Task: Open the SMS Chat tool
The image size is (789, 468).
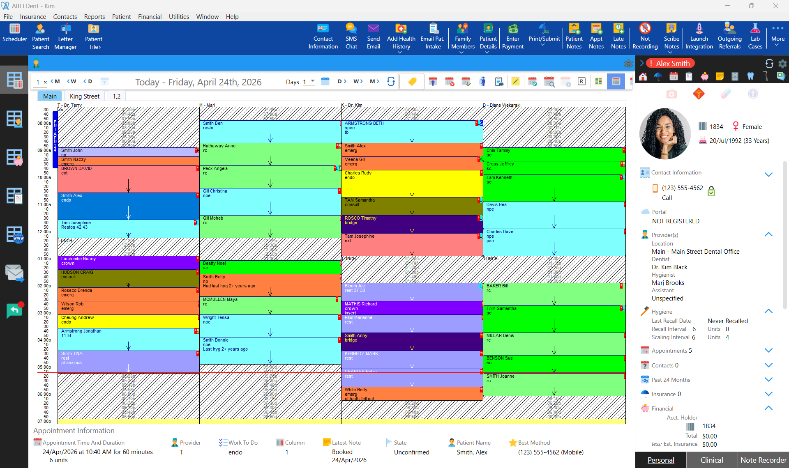Action: click(x=351, y=37)
